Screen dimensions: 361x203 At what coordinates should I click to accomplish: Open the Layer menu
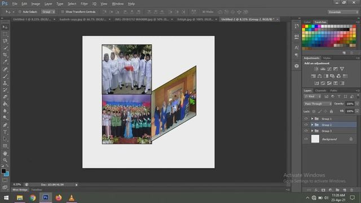coord(48,4)
